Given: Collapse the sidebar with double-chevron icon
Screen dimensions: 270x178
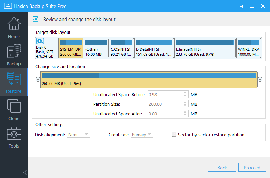Looking at the screenshot, I should pos(25,172).
